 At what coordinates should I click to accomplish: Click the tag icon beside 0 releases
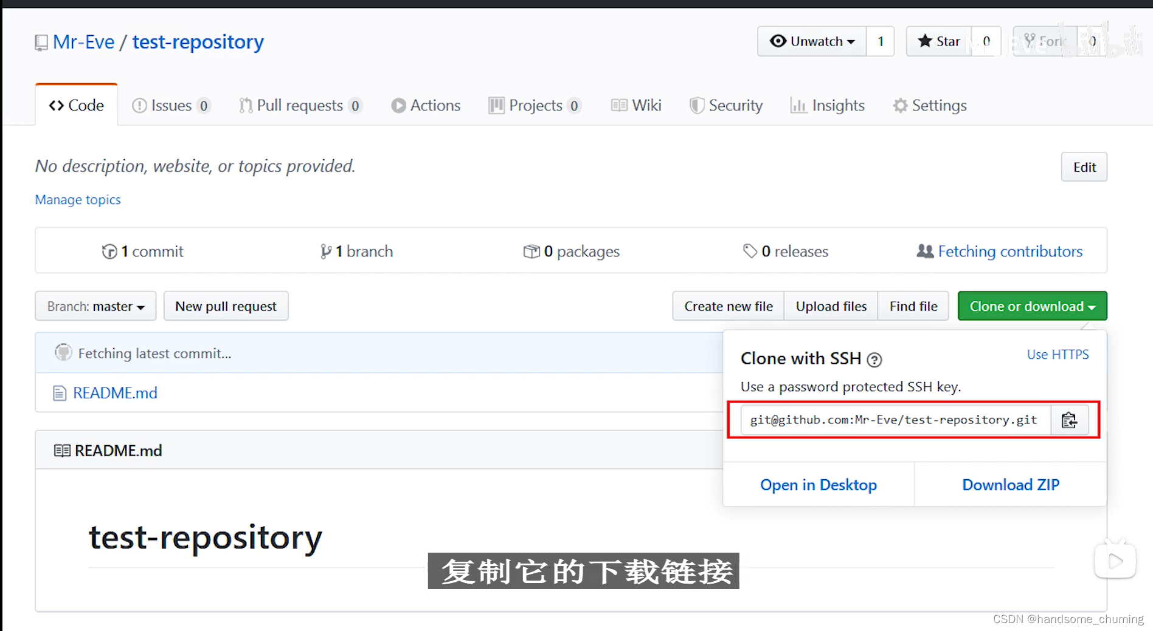coord(750,251)
